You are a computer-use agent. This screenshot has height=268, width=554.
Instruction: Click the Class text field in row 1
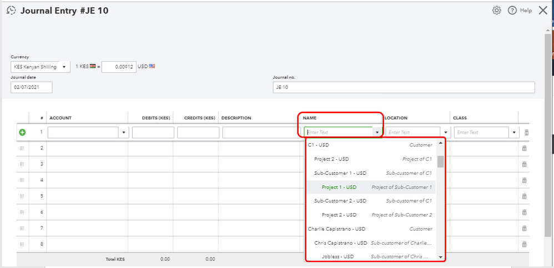482,133
